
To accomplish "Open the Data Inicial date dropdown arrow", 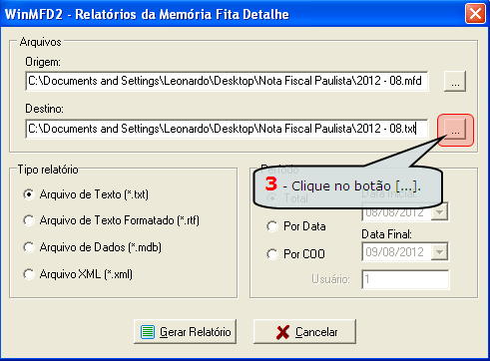I will tap(439, 212).
